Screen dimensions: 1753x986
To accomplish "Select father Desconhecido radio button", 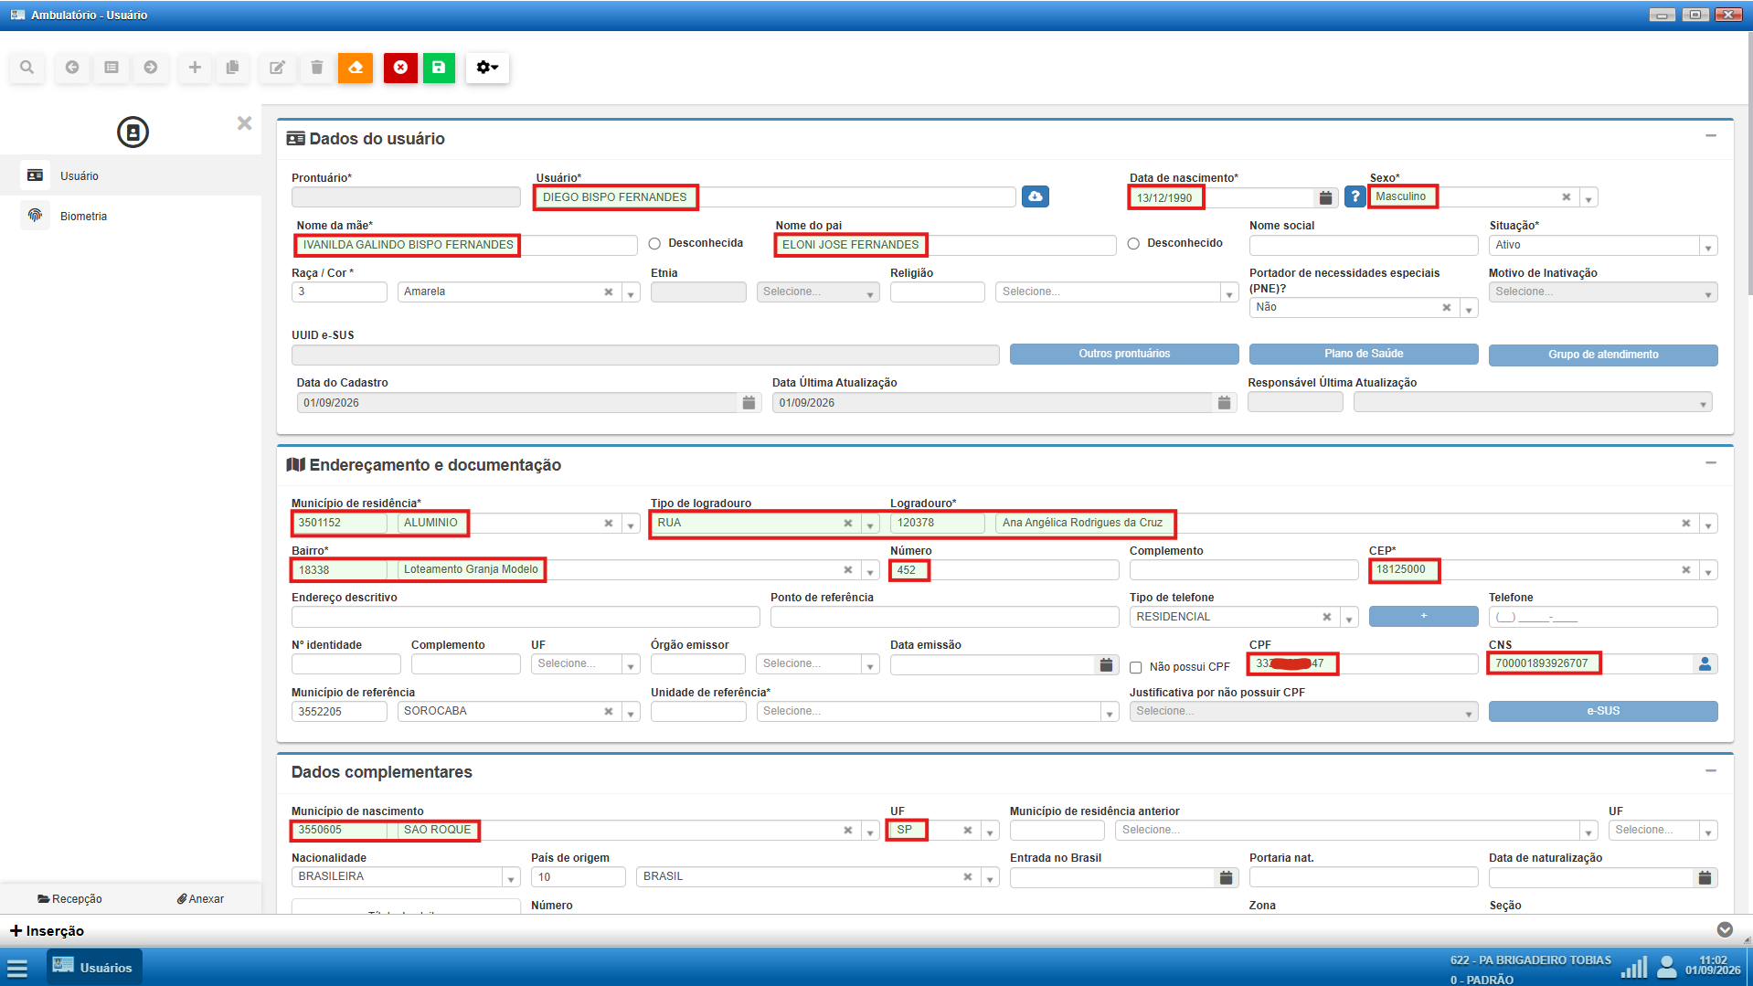I will coord(1133,244).
